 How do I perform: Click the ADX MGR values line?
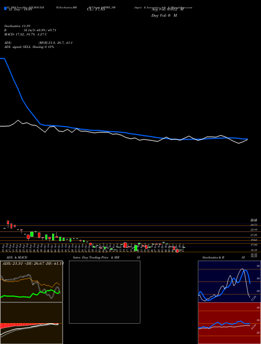coord(39,43)
